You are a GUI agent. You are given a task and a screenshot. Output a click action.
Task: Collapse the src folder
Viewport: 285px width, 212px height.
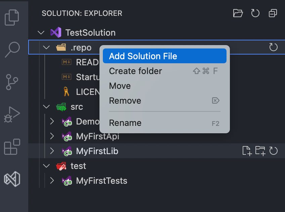click(46, 107)
